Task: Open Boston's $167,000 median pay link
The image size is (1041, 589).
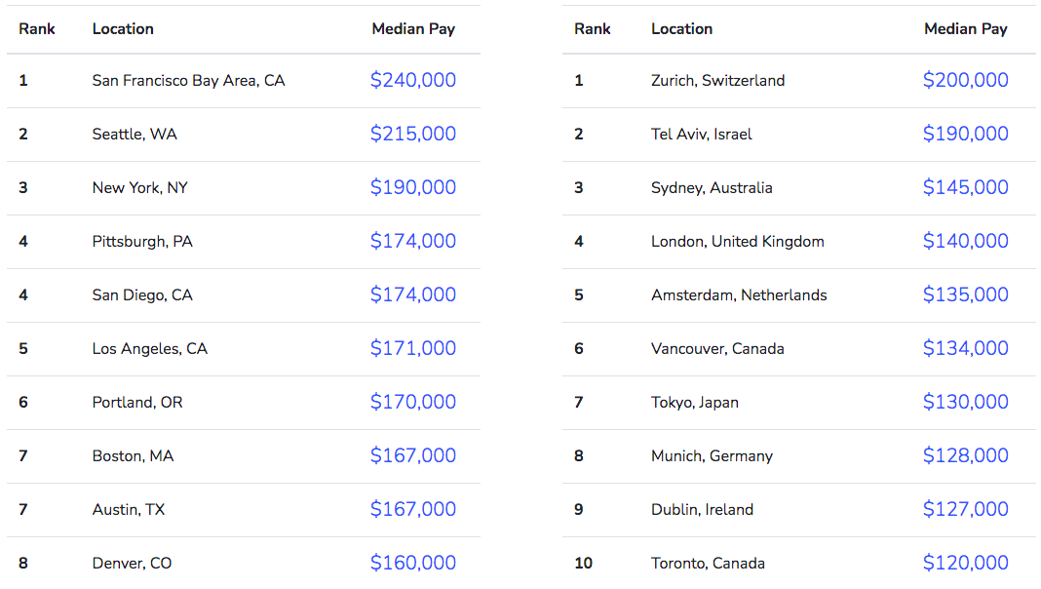Action: coord(412,456)
